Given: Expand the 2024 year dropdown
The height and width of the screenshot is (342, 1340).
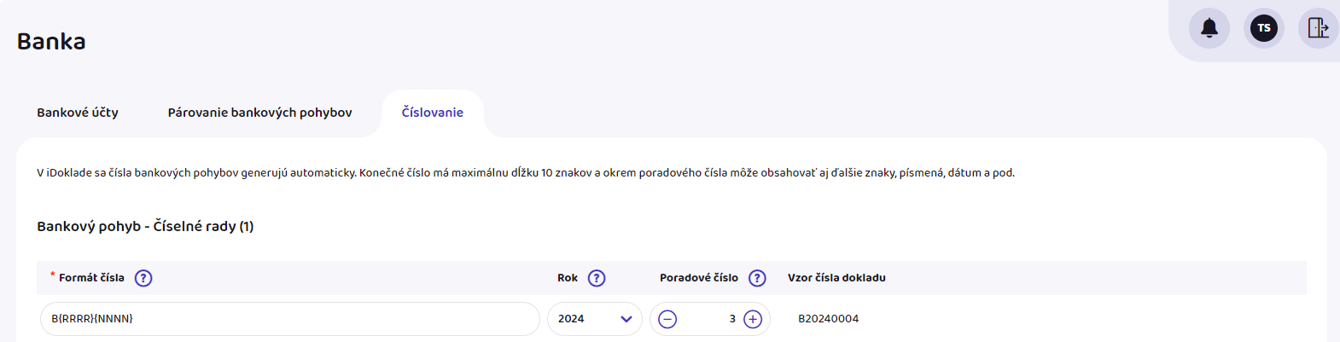Looking at the screenshot, I should [x=626, y=319].
